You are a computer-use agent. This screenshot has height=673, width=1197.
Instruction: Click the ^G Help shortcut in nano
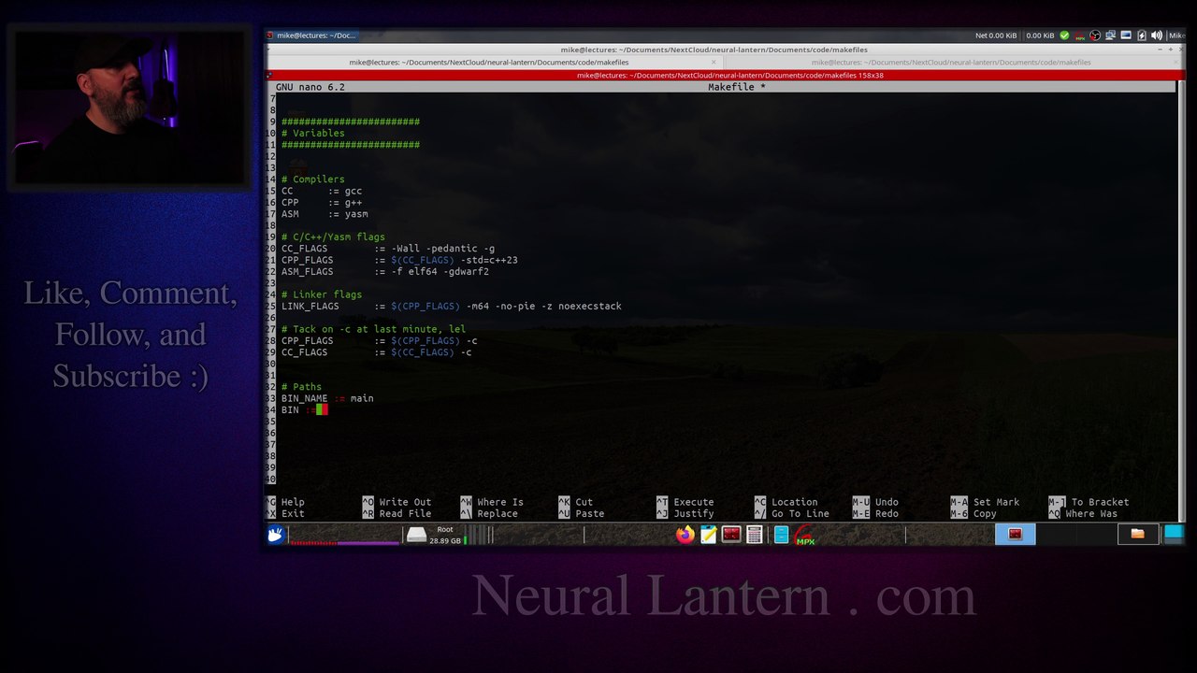tap(286, 502)
